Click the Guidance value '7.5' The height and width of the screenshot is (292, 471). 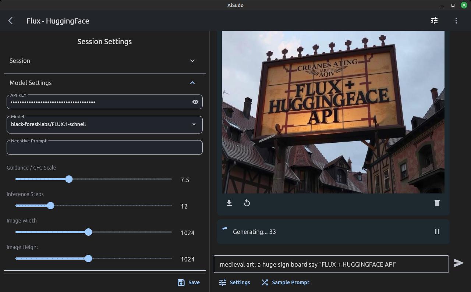(x=185, y=180)
